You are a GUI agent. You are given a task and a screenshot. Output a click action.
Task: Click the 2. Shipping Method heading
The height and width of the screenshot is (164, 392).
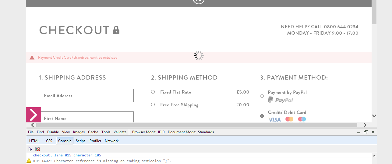184,77
